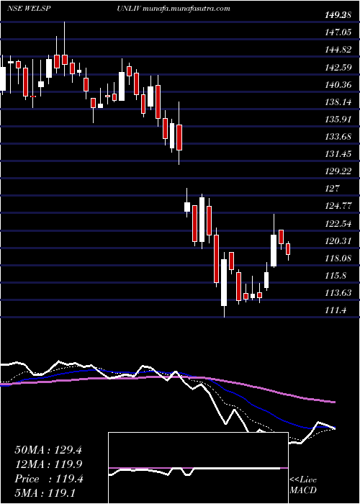
Task: Click inside the MACD inset chart
Action: [x=198, y=468]
